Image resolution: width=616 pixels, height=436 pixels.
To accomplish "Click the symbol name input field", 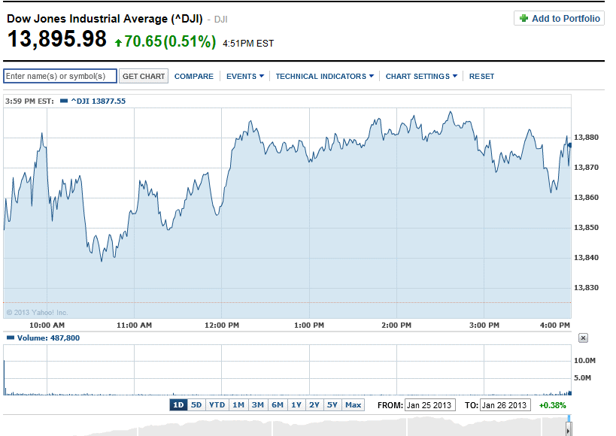I will click(x=60, y=76).
